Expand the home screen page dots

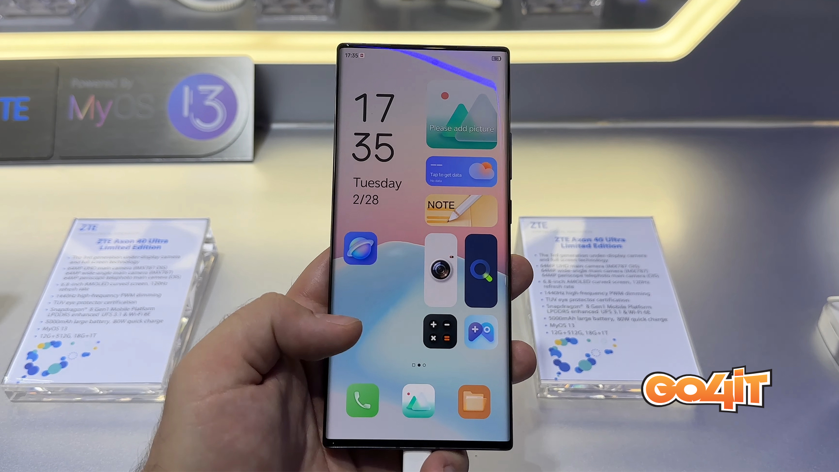[419, 365]
